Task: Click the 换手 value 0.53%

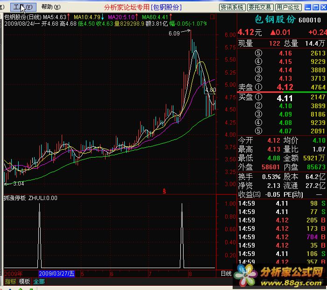Action: (271, 177)
